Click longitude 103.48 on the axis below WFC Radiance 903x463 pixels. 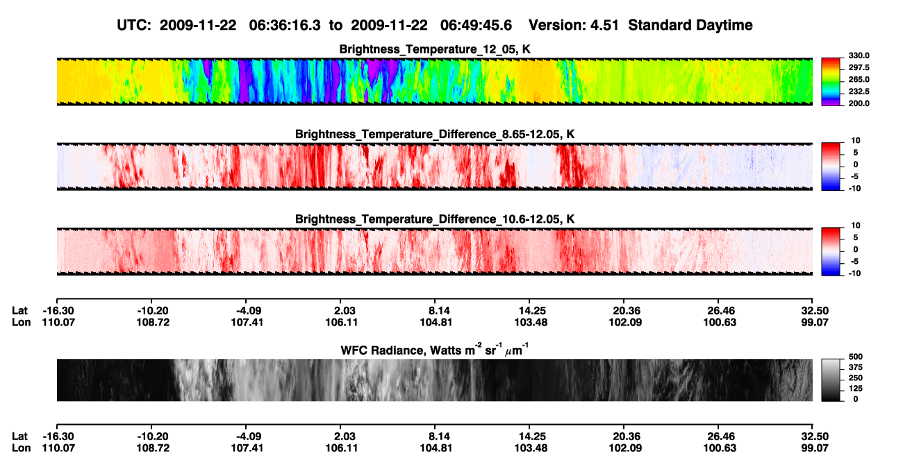529,448
